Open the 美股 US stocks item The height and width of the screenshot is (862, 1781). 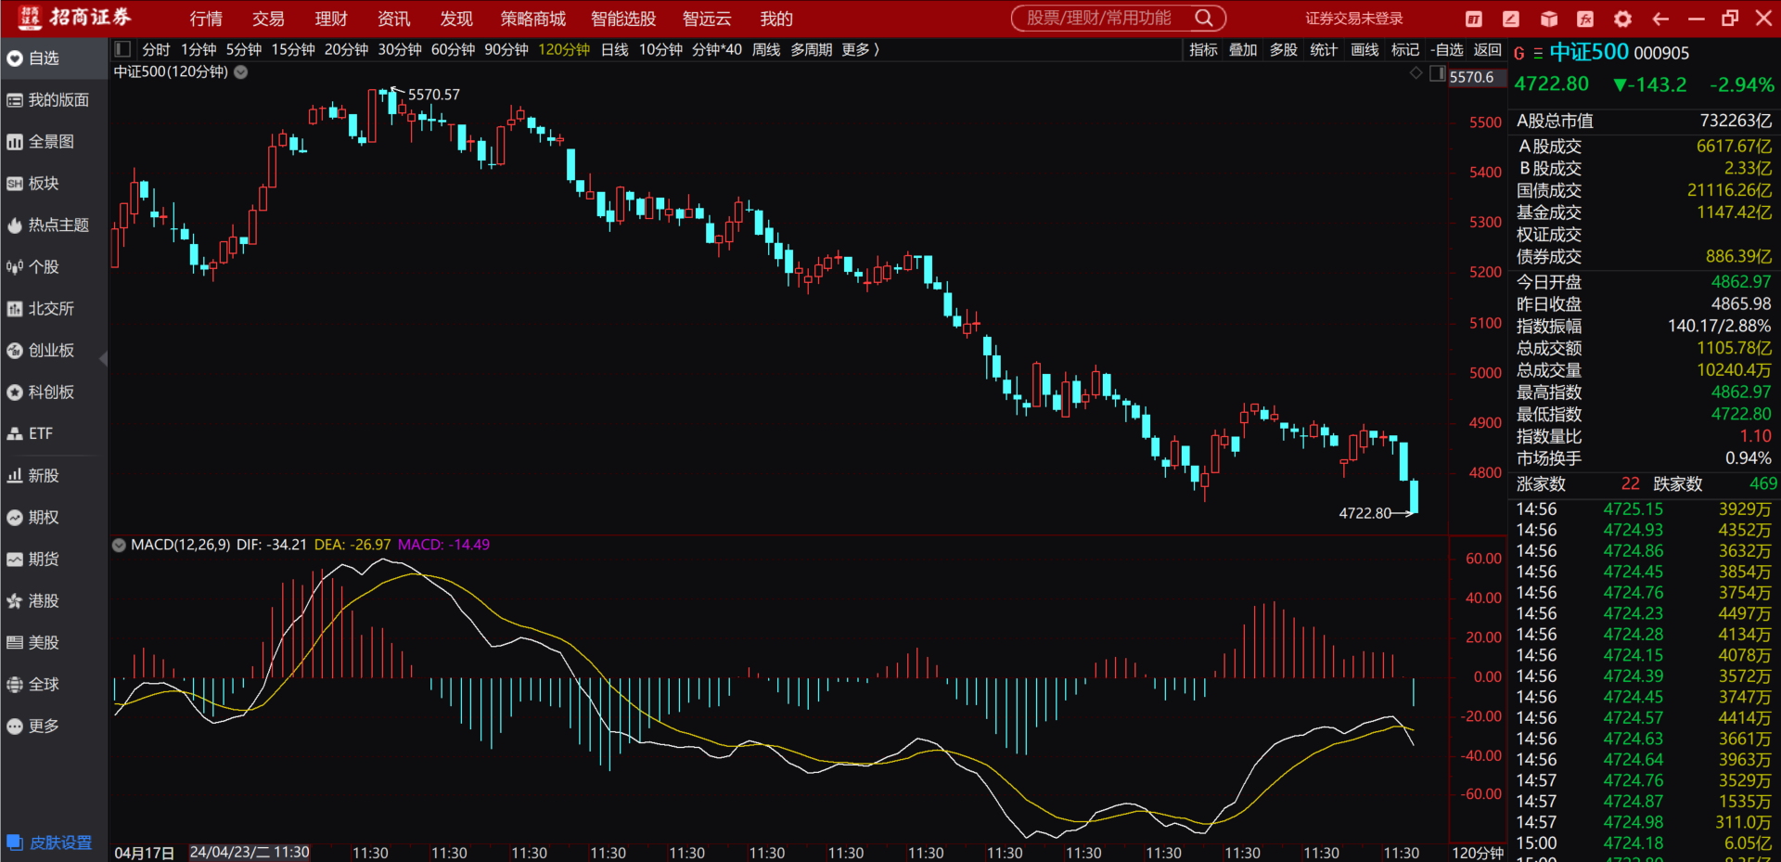tap(54, 643)
